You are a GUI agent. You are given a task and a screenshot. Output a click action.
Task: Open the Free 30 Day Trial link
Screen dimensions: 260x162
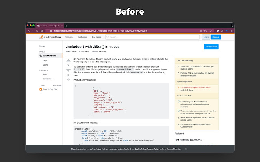pyautogui.click(x=50, y=90)
